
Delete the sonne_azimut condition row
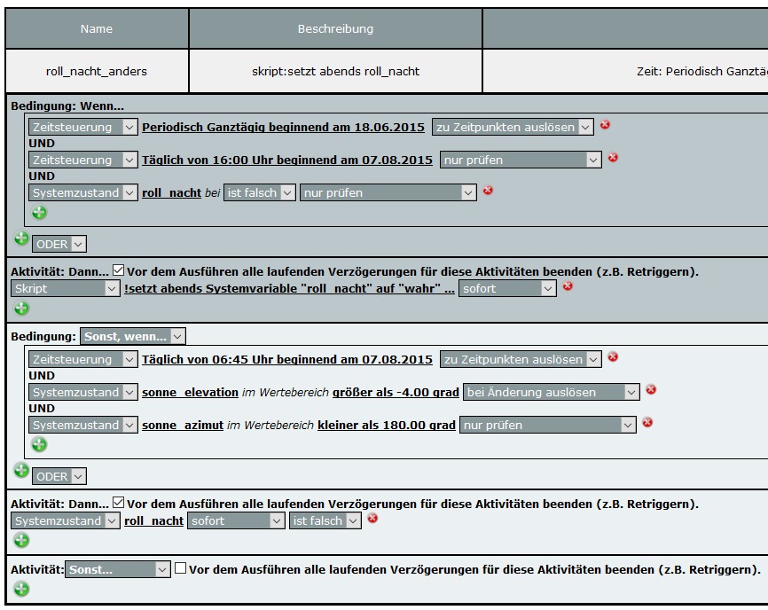click(647, 423)
